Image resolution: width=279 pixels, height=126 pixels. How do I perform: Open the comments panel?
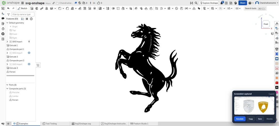(3, 19)
